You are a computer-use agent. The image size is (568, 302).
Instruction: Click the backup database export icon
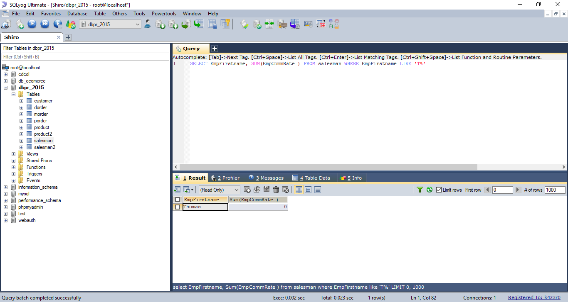173,24
